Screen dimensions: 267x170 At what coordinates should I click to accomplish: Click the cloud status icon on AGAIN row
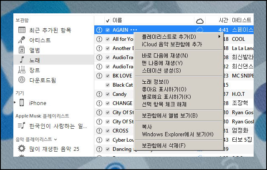pos(199,30)
